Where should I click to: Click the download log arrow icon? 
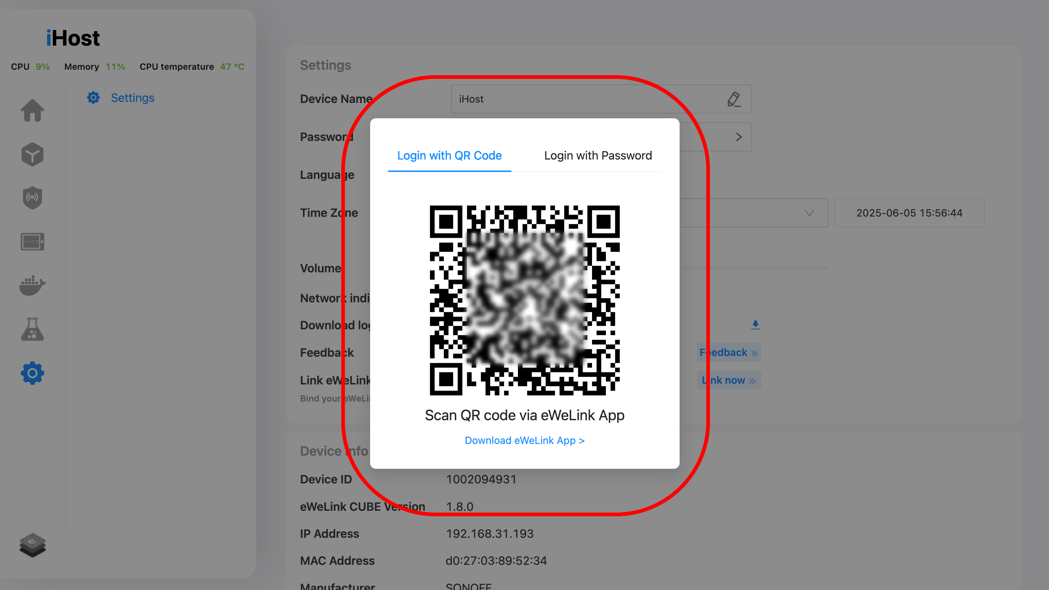tap(756, 325)
